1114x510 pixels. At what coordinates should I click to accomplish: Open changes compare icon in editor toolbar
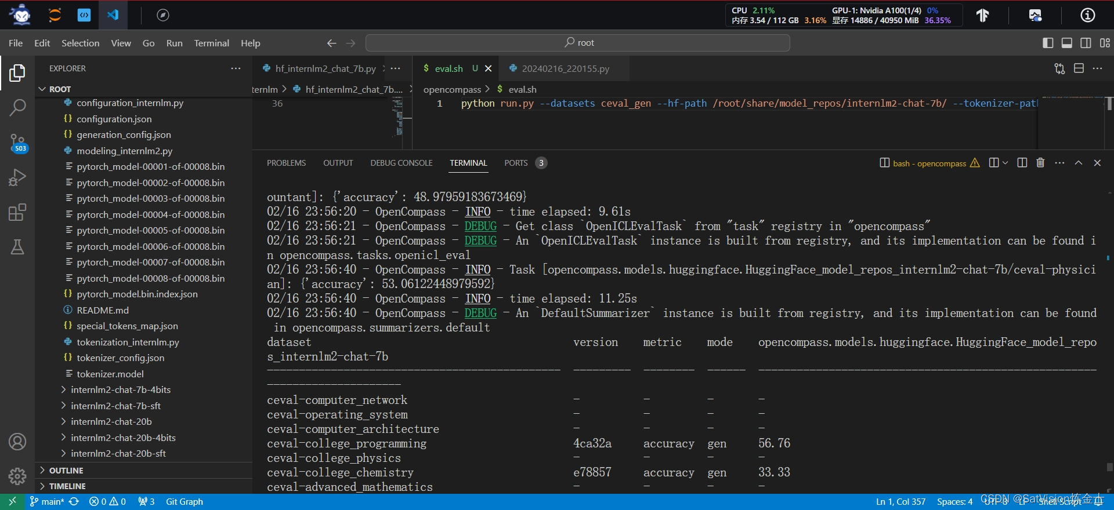pos(1059,68)
